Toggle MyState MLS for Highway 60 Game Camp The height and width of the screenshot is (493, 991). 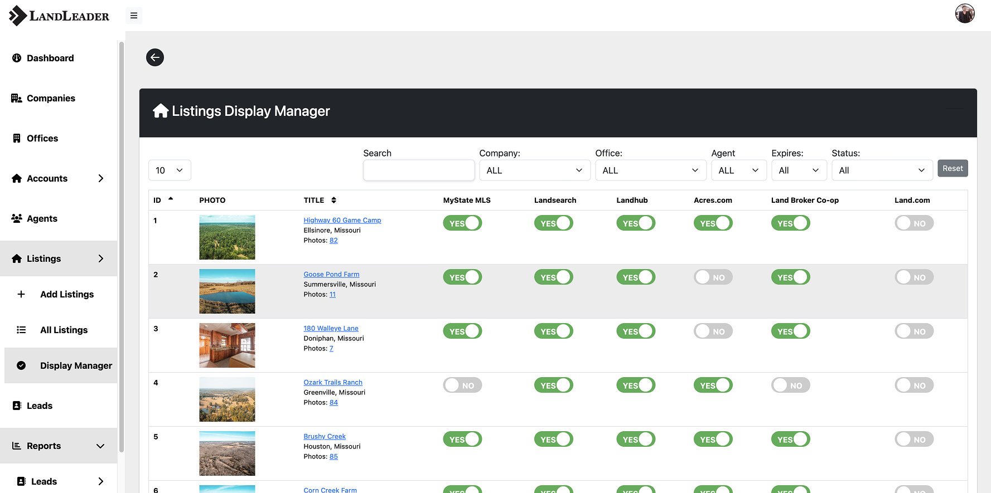pyautogui.click(x=462, y=223)
